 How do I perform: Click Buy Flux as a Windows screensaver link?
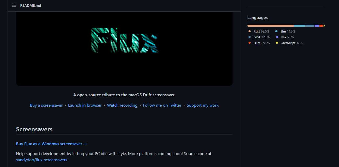click(52, 144)
